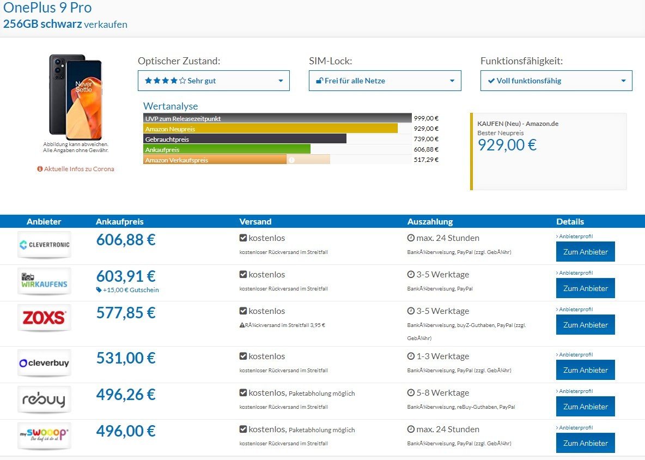Image resolution: width=645 pixels, height=460 pixels.
Task: Open Anbieterprofil for ZOXS
Action: 575,310
